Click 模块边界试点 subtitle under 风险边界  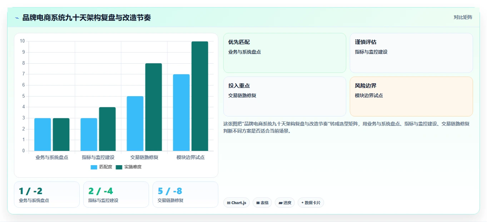(x=369, y=95)
